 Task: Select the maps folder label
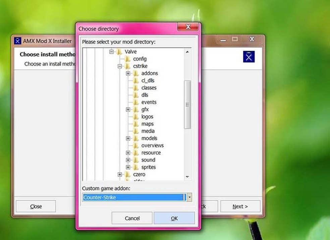coord(147,124)
